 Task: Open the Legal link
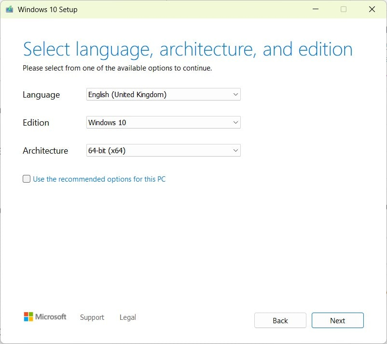tap(127, 317)
